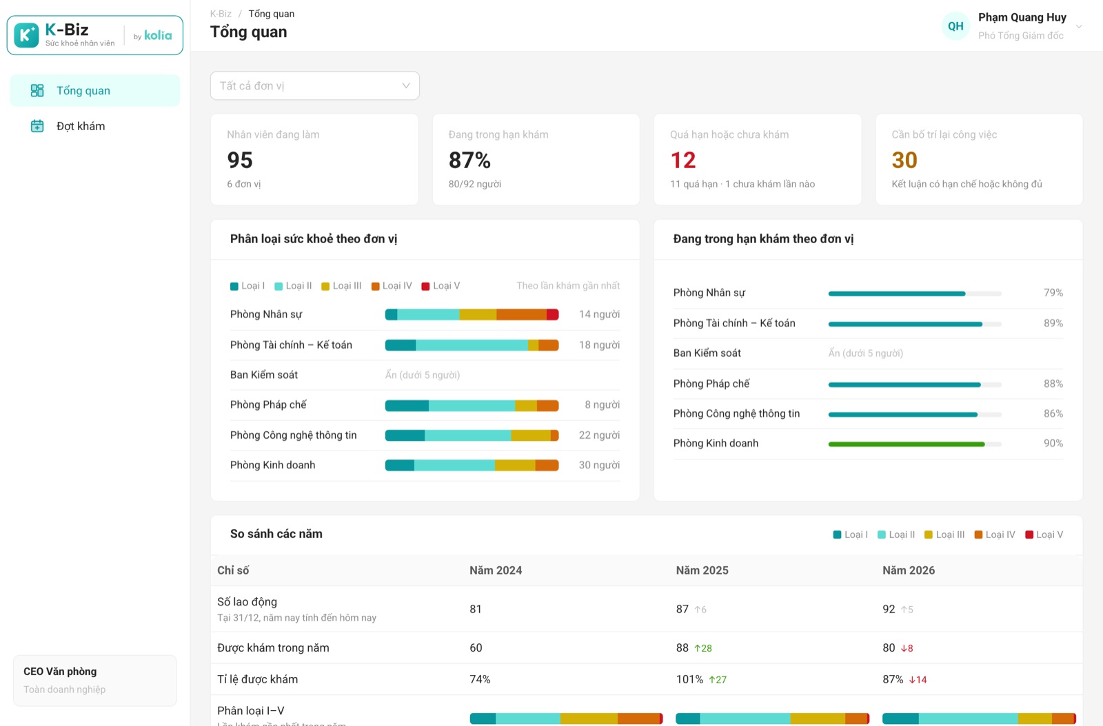Click the Được khám trong năm row label
Image resolution: width=1103 pixels, height=726 pixels.
pos(273,647)
